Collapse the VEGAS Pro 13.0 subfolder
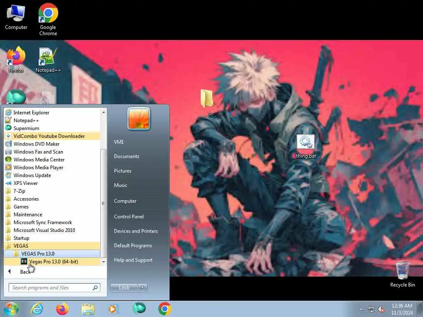The image size is (423, 317). pyautogui.click(x=52, y=253)
